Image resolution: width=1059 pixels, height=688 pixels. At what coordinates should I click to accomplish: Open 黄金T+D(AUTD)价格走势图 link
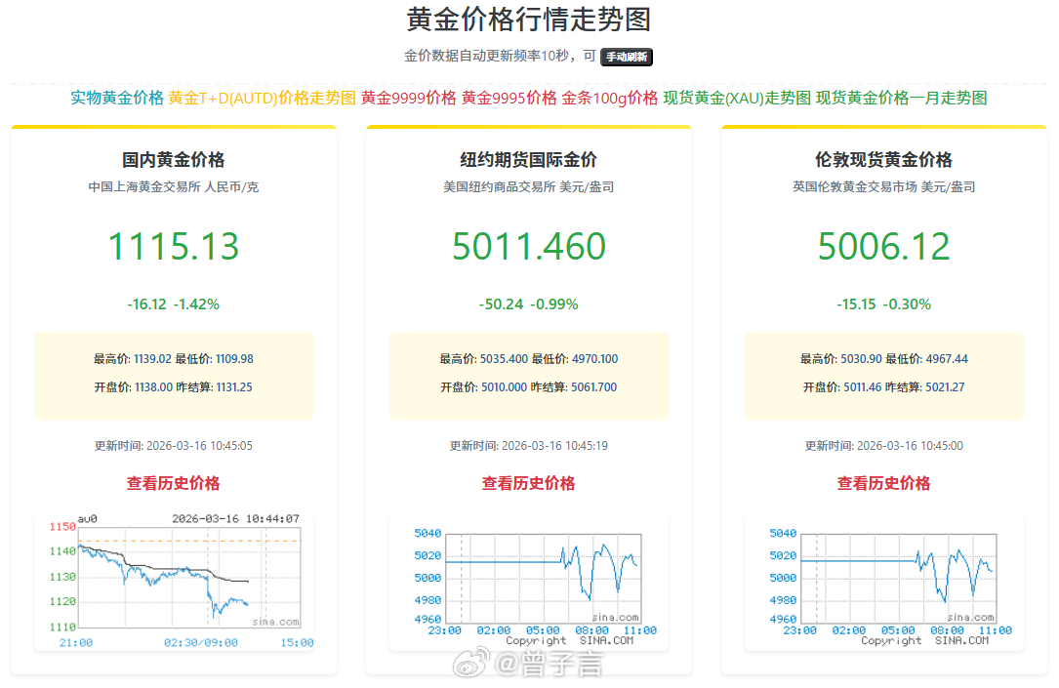pos(259,99)
